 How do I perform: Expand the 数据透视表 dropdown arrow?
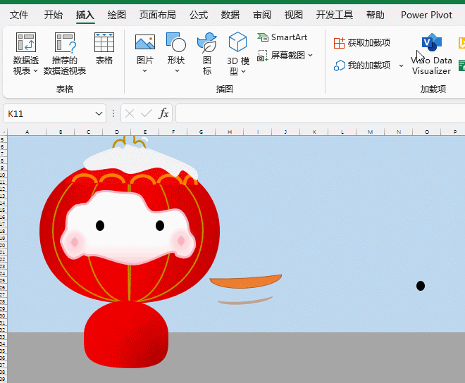[36, 71]
